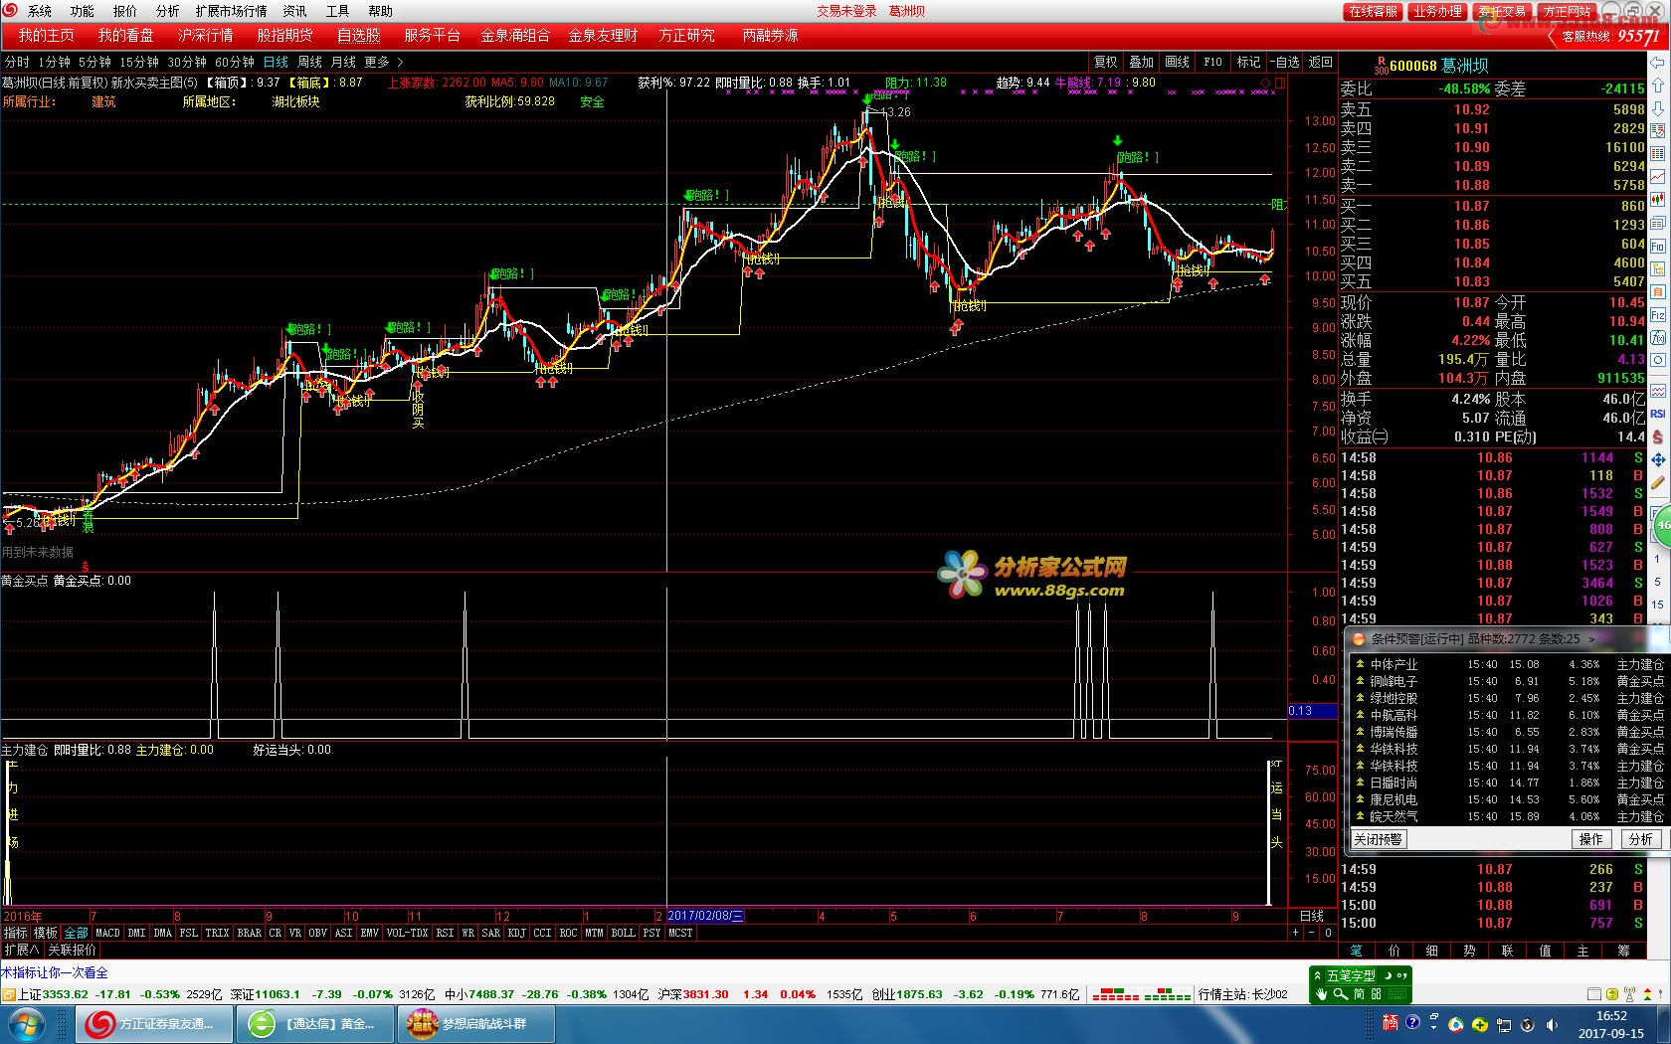Click the up arrow icon in right sidebar

(x=1658, y=84)
